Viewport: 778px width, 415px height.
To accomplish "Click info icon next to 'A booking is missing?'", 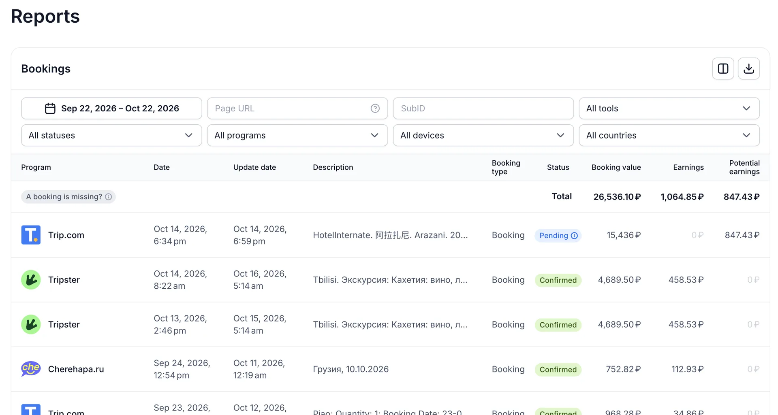I will coord(108,197).
